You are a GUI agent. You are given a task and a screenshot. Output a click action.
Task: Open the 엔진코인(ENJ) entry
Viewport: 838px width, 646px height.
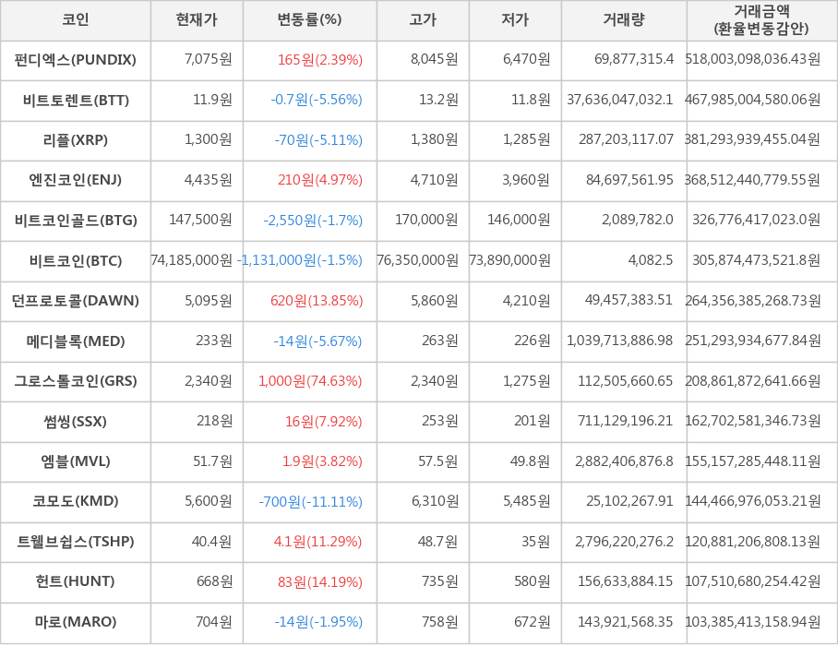coord(76,180)
